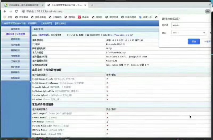Image resolution: width=213 pixels, height=140 pixels.
Task: Click the 退出系统 link in header
Action: (x=60, y=23)
